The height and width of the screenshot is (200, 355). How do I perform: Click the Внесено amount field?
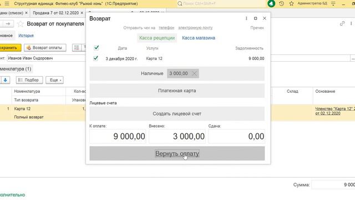(x=177, y=136)
